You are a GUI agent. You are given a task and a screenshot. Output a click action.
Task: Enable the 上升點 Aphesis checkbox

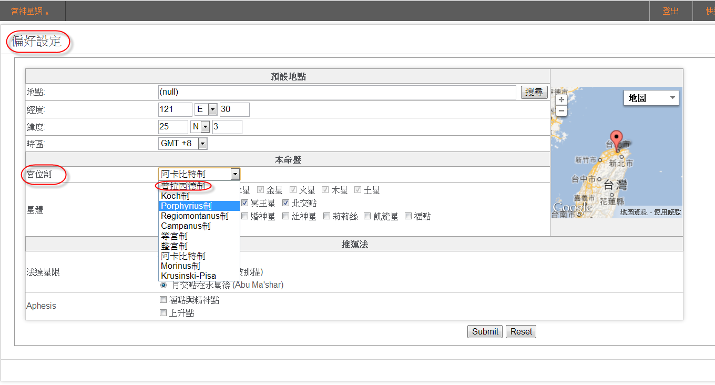click(163, 313)
